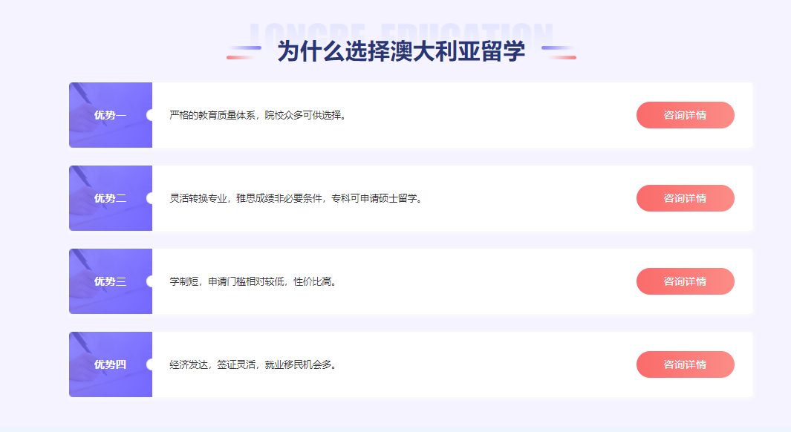Click 咨询详情 button for 优势四 row

click(x=685, y=364)
